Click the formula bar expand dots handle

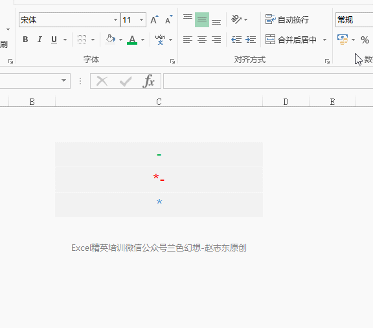pyautogui.click(x=80, y=81)
